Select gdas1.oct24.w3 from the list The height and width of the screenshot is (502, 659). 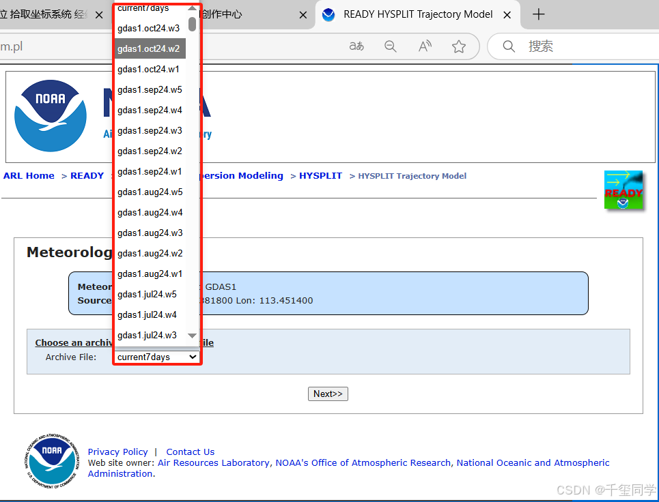tap(150, 28)
